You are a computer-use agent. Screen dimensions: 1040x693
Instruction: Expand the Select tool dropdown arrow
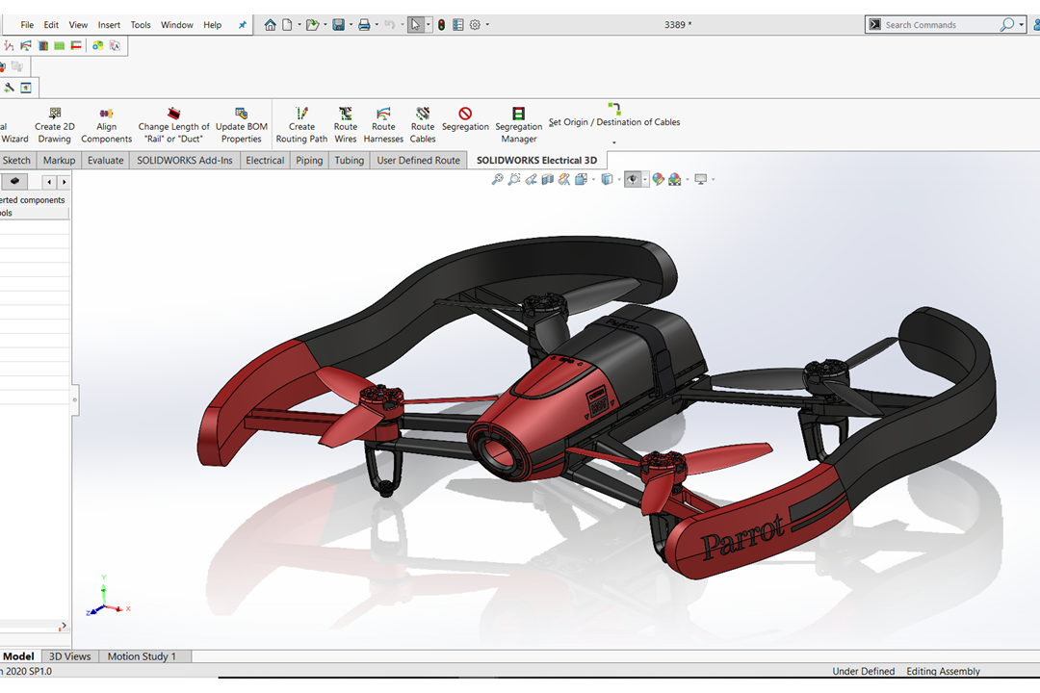click(428, 24)
